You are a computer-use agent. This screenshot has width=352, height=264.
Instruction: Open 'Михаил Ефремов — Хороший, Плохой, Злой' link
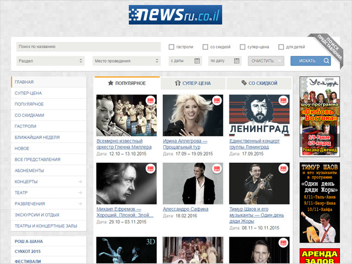coord(125,212)
